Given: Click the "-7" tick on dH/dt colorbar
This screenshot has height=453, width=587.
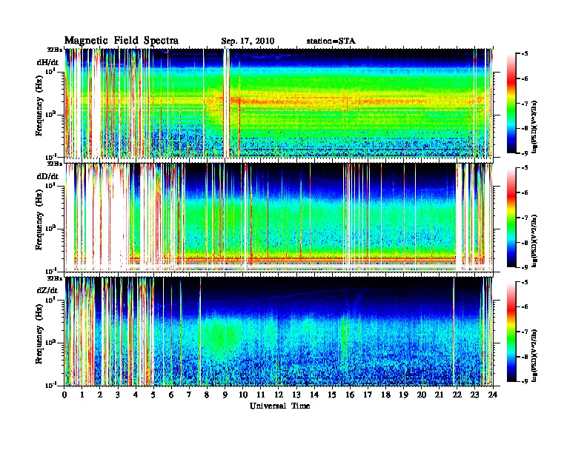Looking at the screenshot, I should [x=524, y=103].
